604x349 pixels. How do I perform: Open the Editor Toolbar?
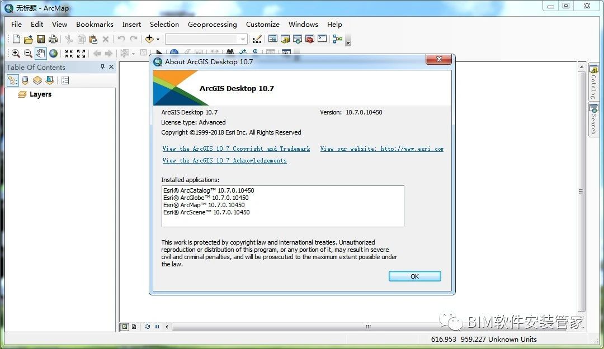point(257,39)
